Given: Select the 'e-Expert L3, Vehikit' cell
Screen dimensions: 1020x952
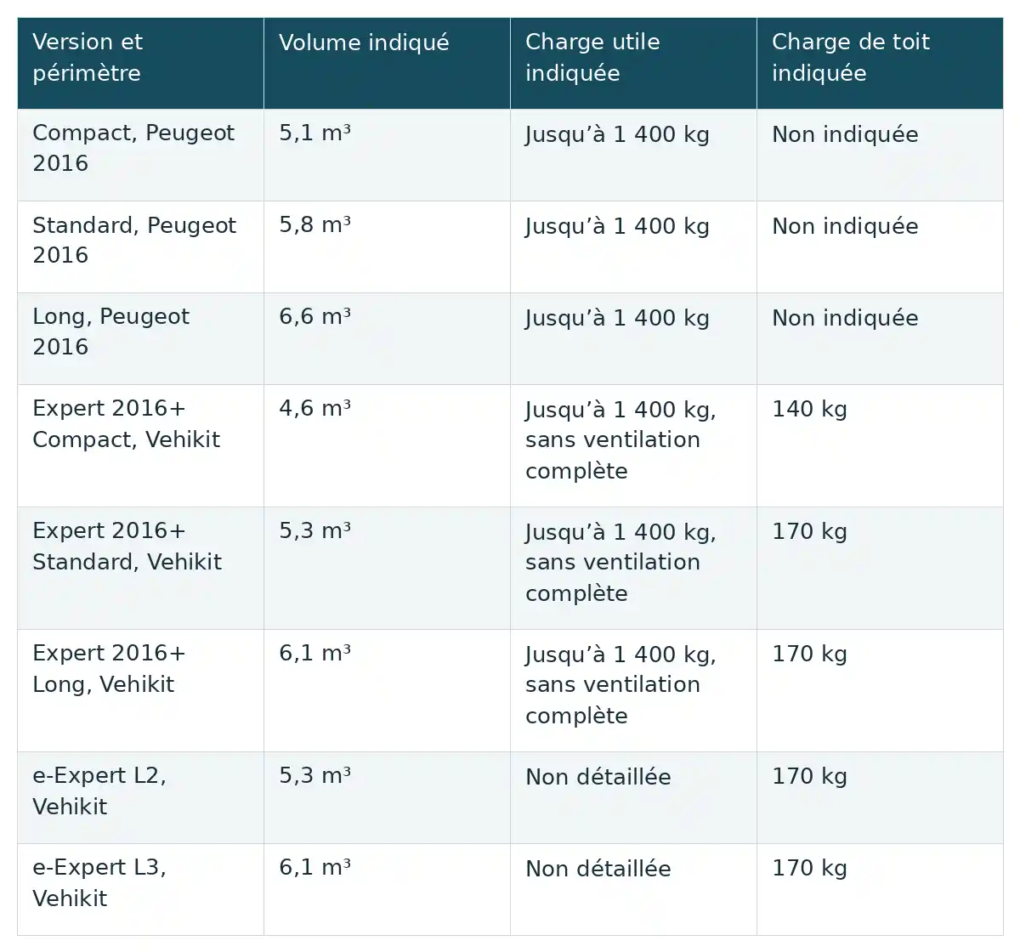Looking at the screenshot, I should (x=140, y=890).
